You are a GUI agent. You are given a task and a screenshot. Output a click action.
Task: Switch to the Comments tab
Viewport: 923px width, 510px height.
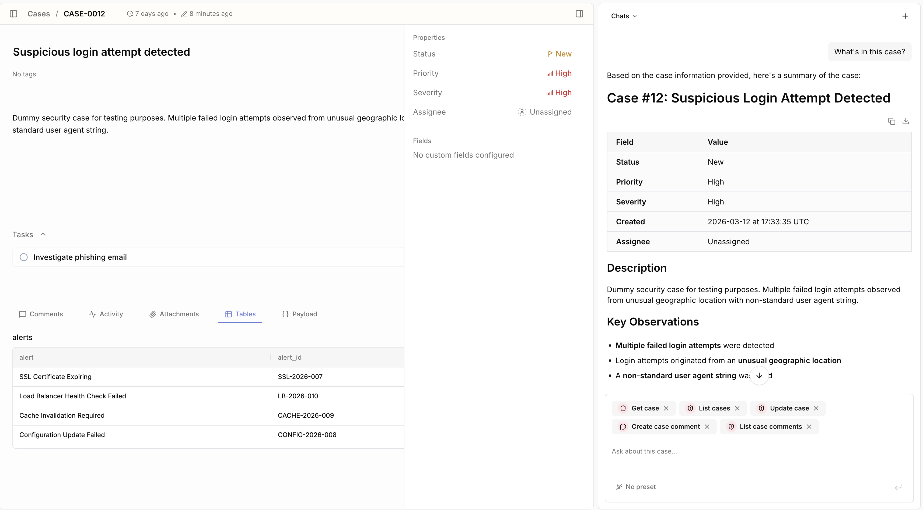pyautogui.click(x=41, y=314)
